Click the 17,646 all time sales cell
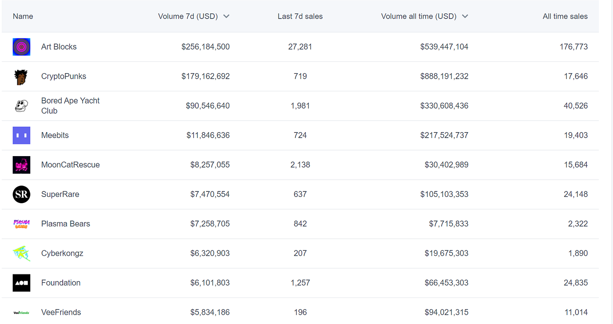The width and height of the screenshot is (613, 324). (576, 76)
